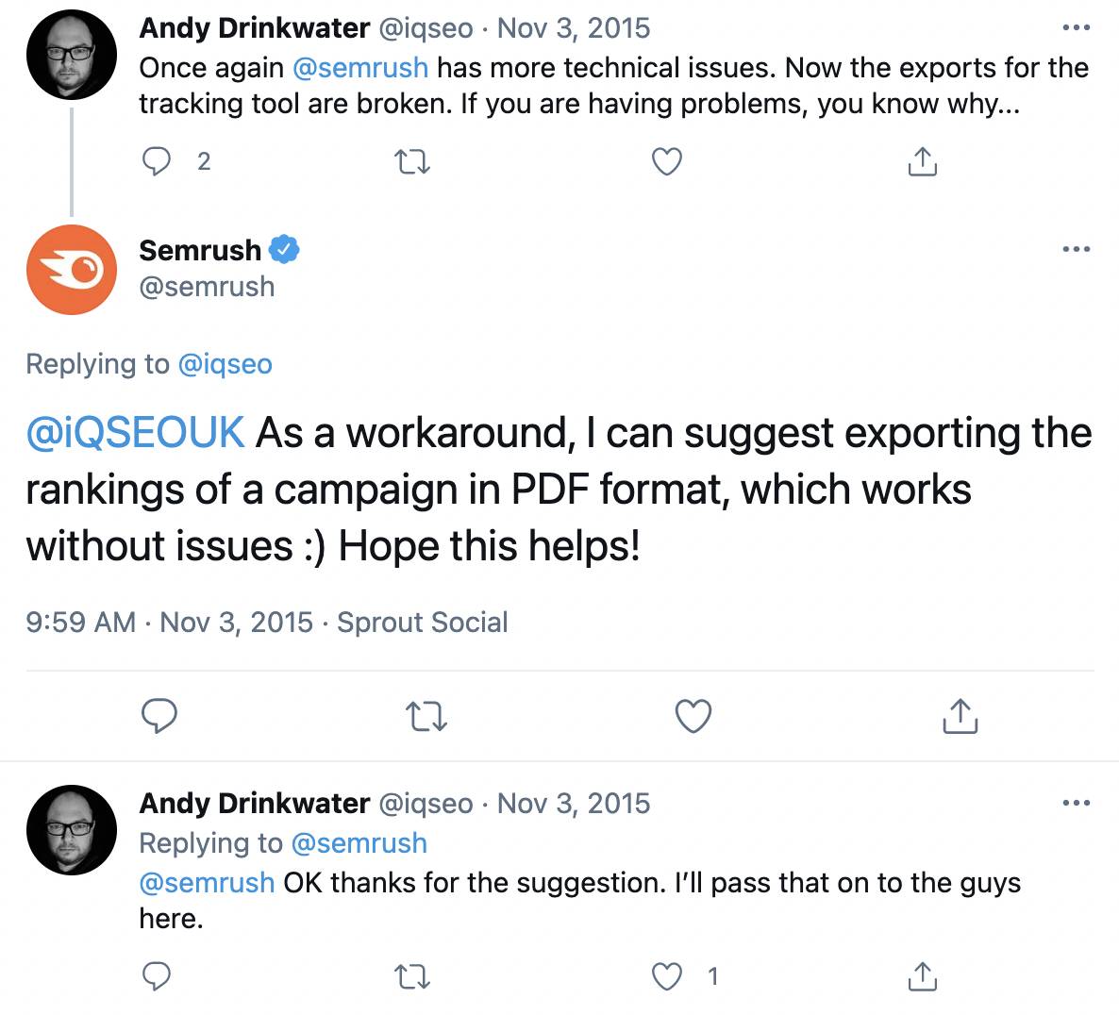Share Andy's last reply tweet
The image size is (1119, 1015).
[x=922, y=976]
